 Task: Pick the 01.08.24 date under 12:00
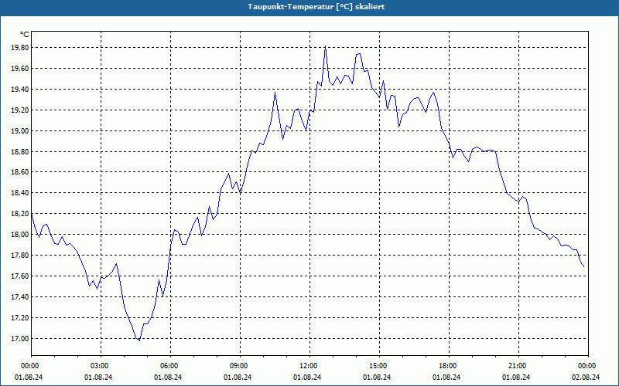pos(308,378)
